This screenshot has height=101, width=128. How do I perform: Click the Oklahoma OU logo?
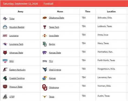tap(45, 87)
